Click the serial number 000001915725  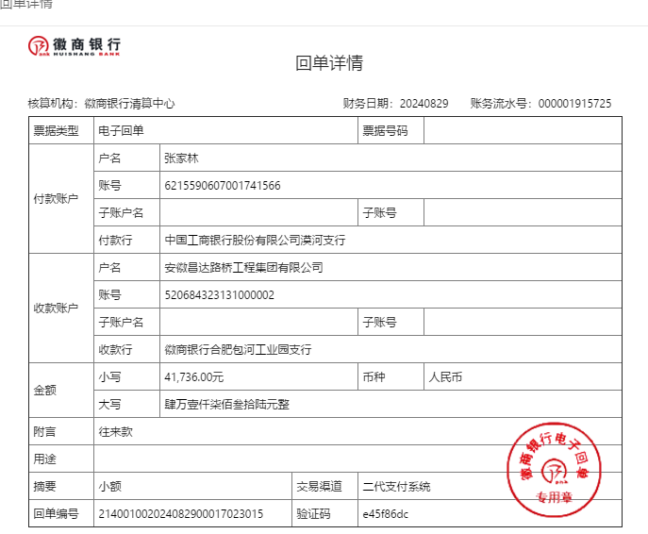coord(574,104)
